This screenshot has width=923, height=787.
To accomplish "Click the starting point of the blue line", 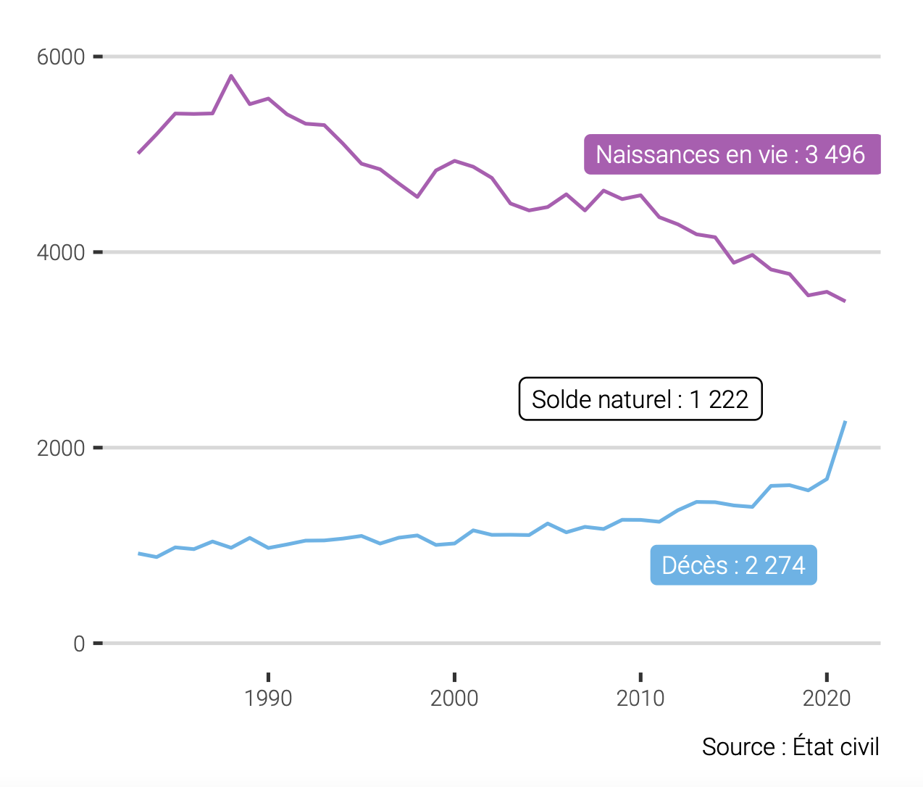I will [x=139, y=554].
